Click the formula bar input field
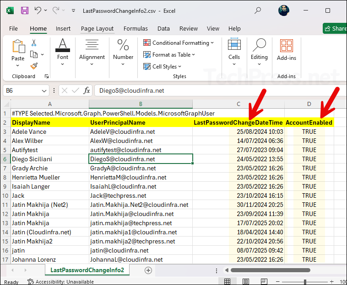Viewport: 347px width, 285px height. point(220,91)
